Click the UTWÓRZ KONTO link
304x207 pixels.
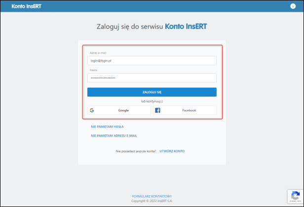point(172,151)
